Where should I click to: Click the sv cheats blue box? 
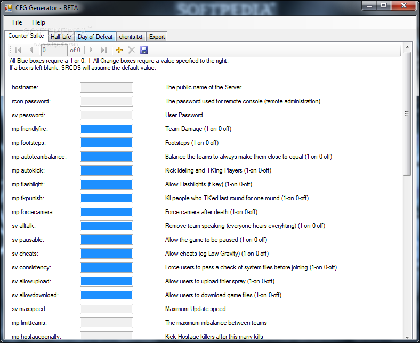click(x=107, y=254)
